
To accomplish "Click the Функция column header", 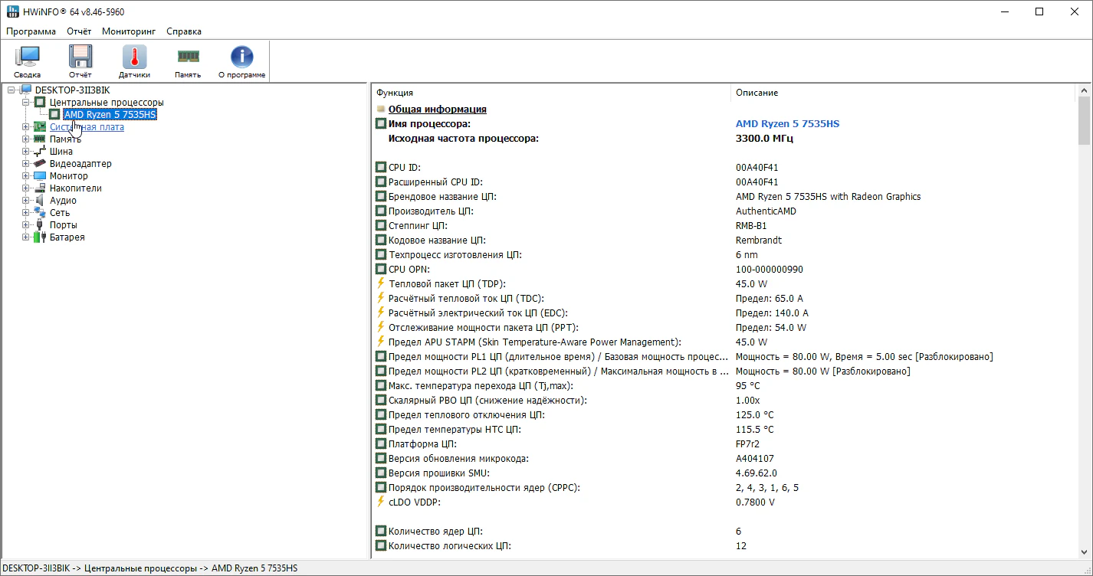I will pos(395,93).
